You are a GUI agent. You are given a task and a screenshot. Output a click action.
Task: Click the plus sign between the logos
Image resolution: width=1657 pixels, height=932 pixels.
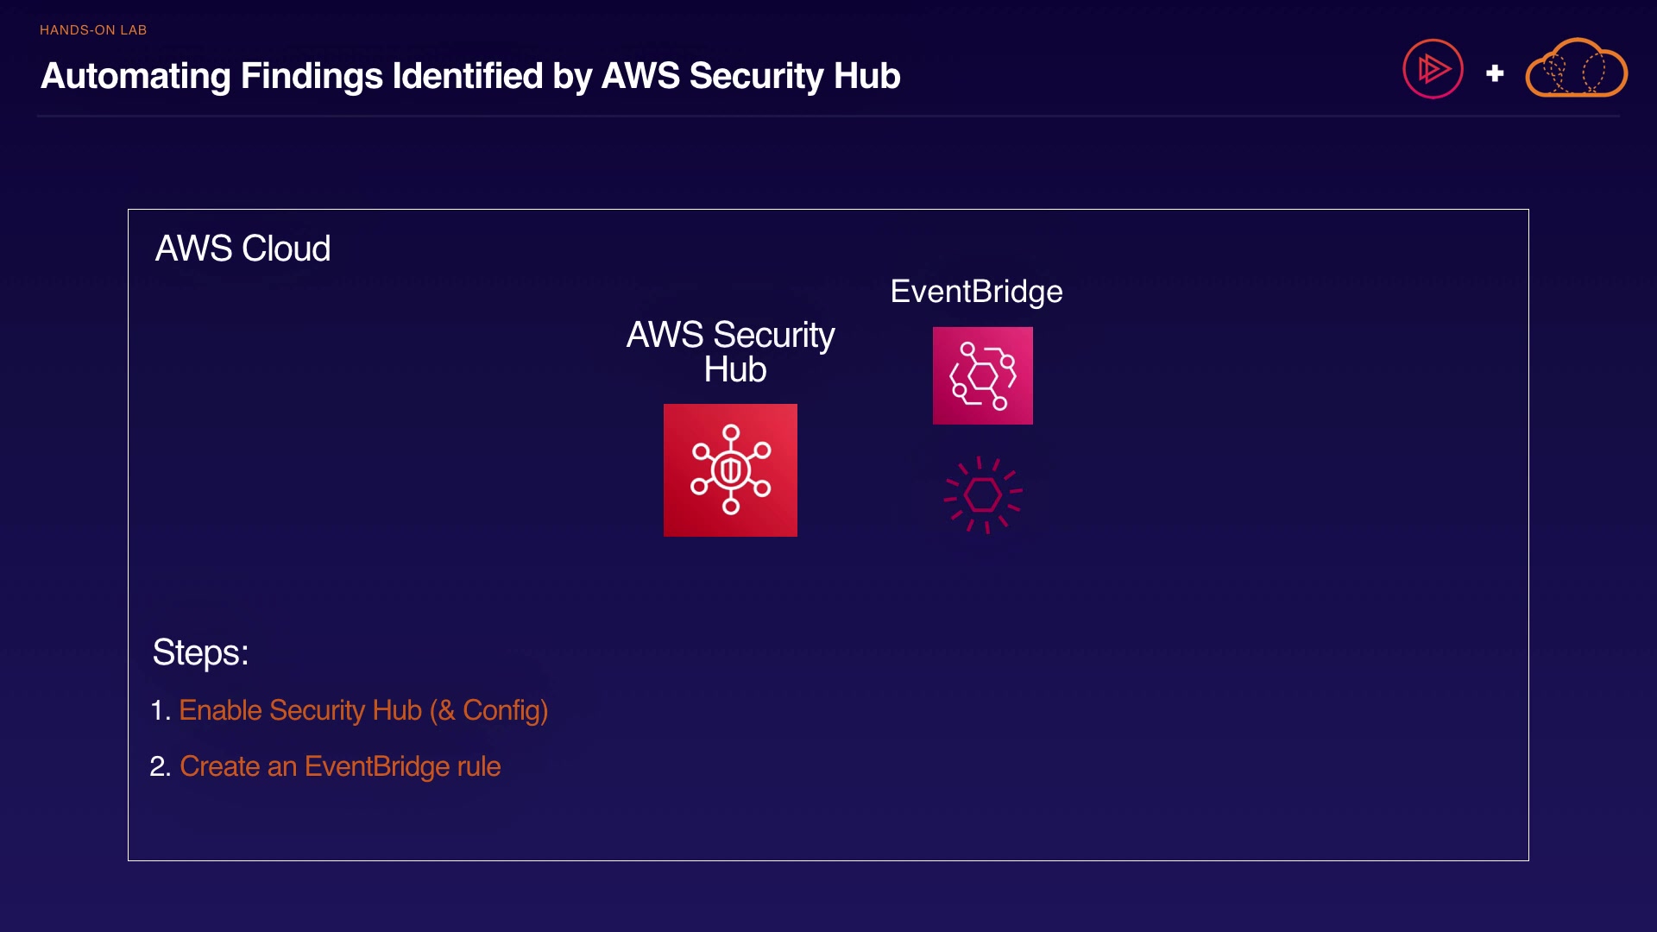pyautogui.click(x=1495, y=73)
